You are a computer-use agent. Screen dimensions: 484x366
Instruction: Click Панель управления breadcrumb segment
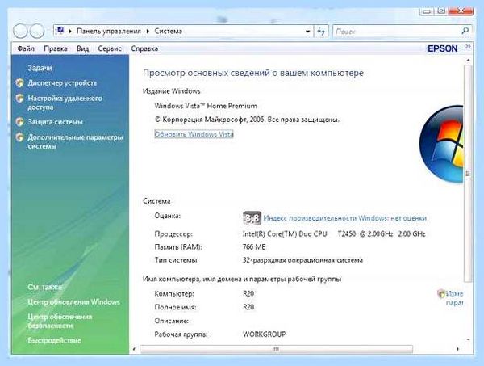click(x=109, y=31)
